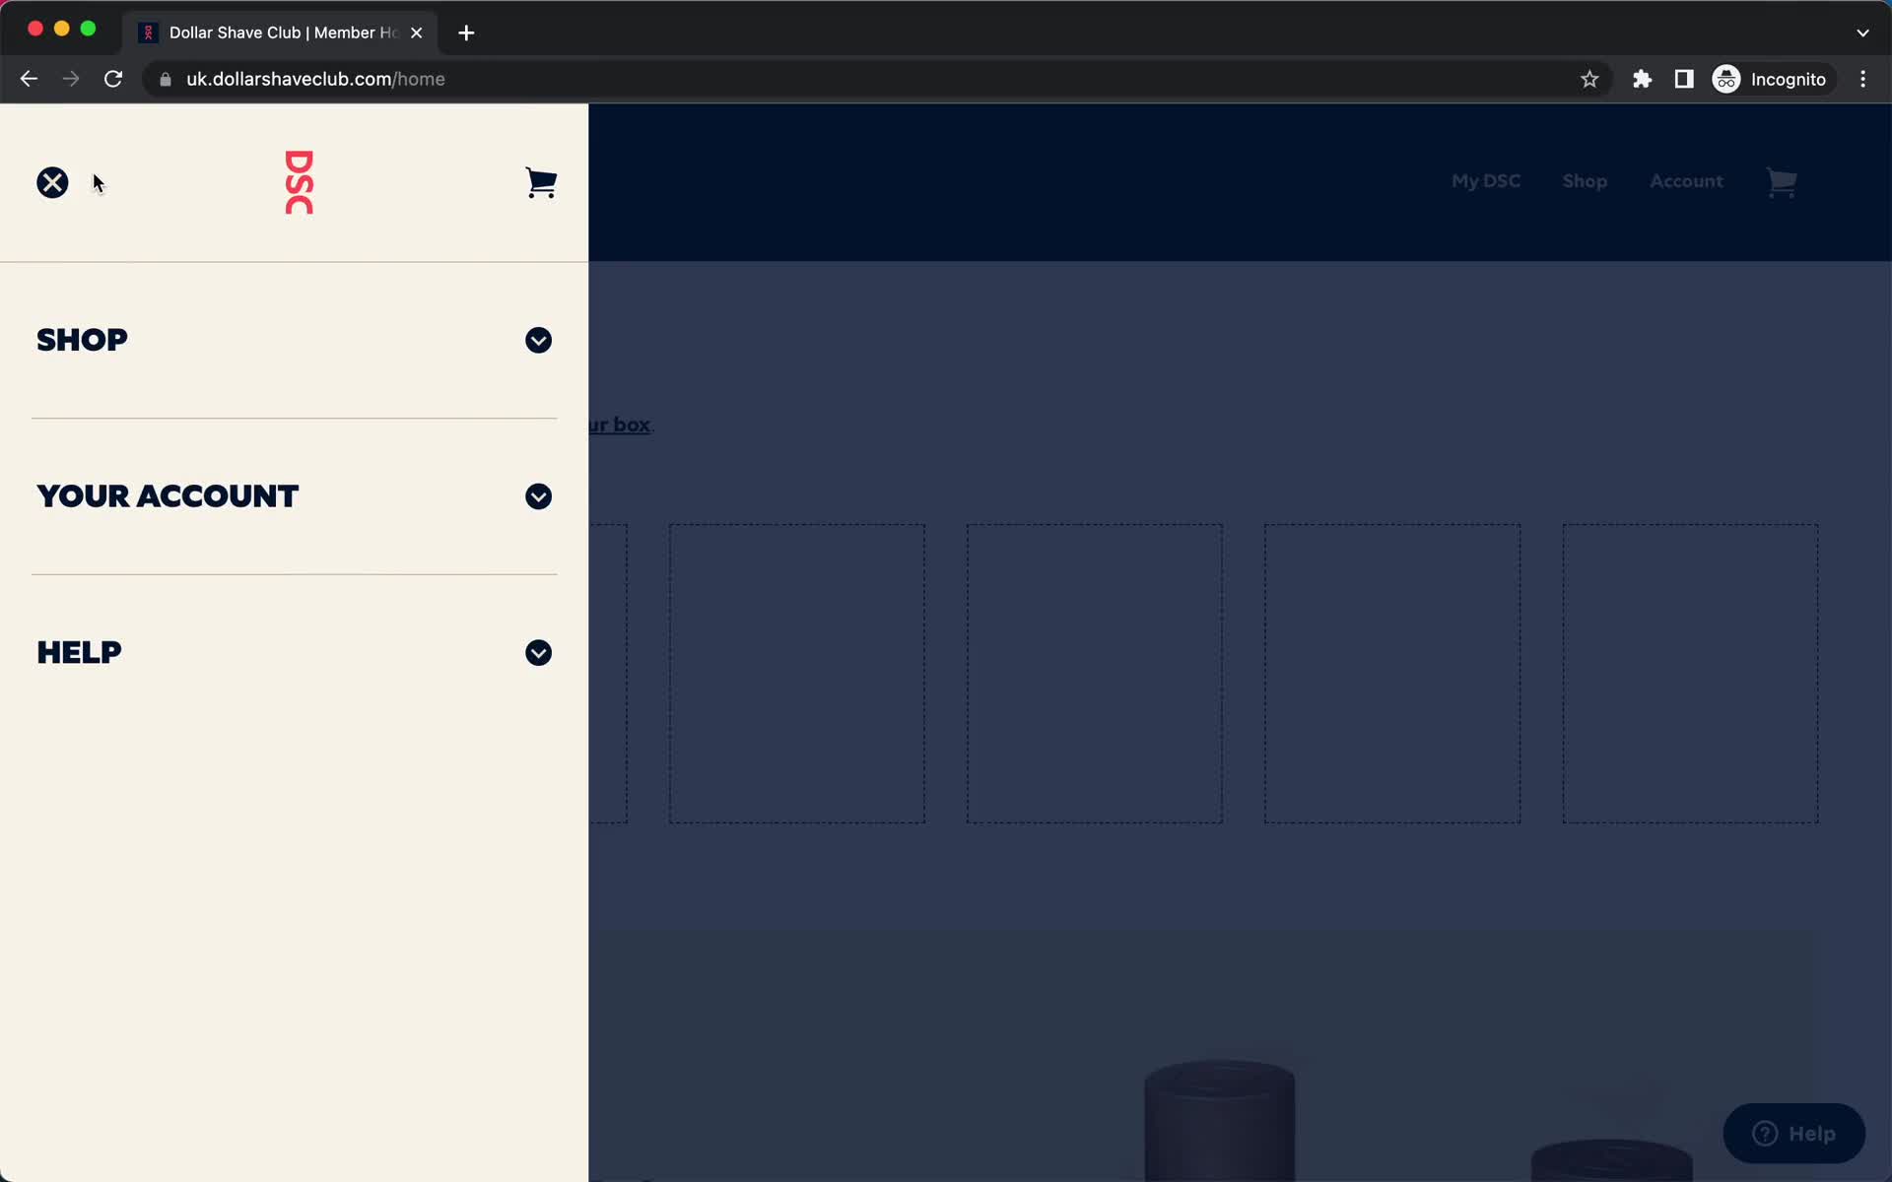Image resolution: width=1892 pixels, height=1182 pixels.
Task: Close the side navigation menu
Action: tap(52, 179)
